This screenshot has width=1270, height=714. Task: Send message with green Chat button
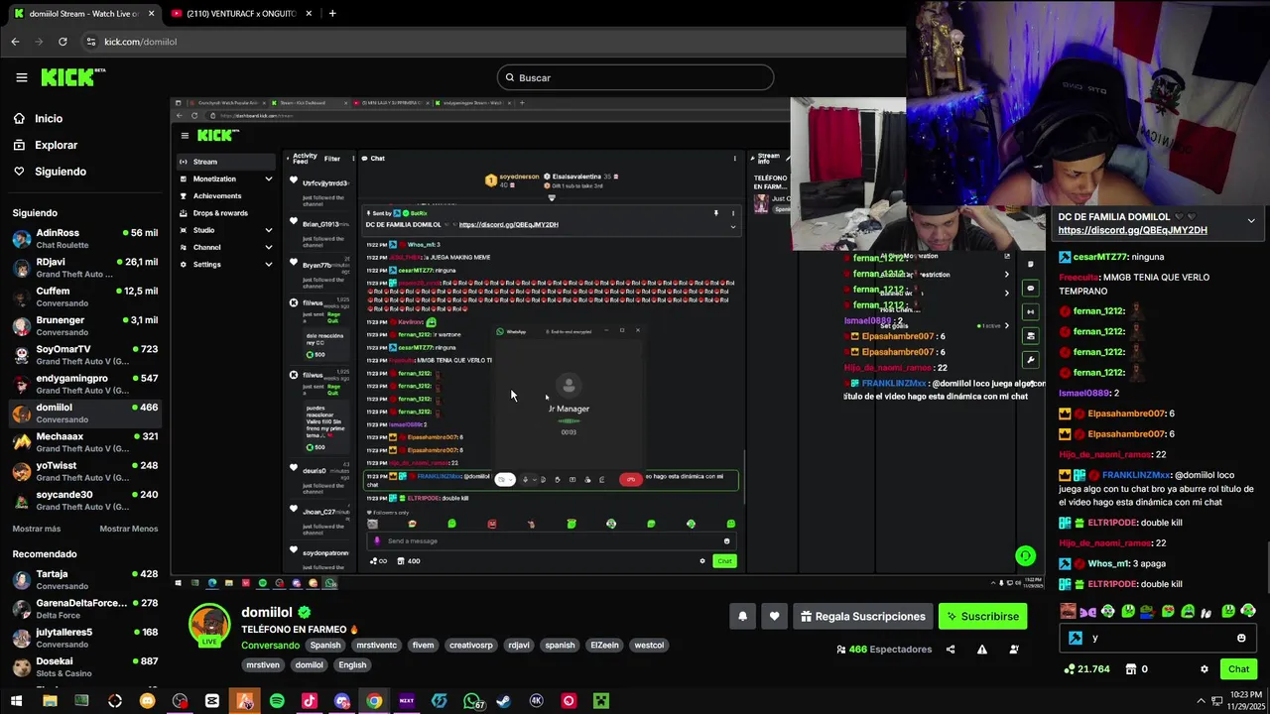coord(1238,669)
